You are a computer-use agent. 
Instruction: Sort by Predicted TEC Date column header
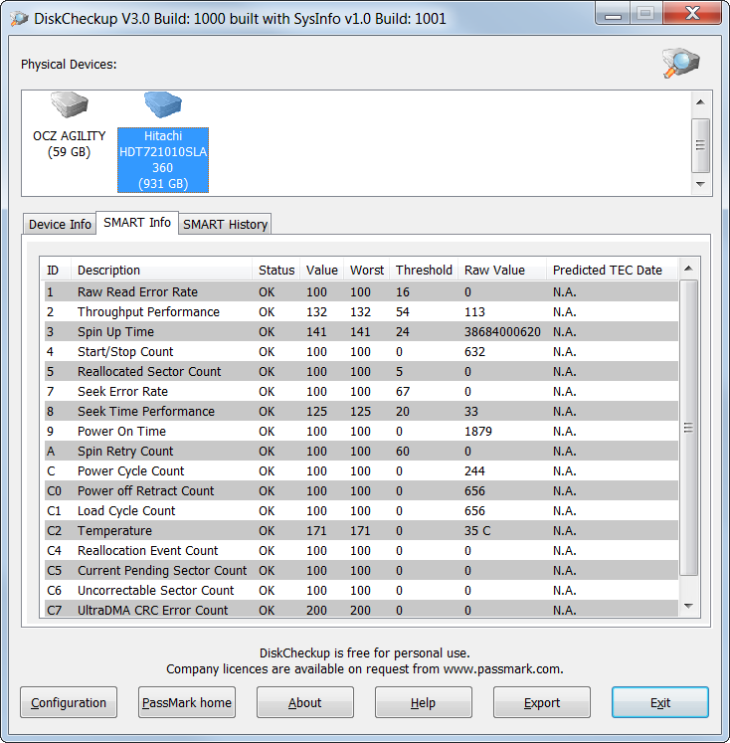coord(613,270)
